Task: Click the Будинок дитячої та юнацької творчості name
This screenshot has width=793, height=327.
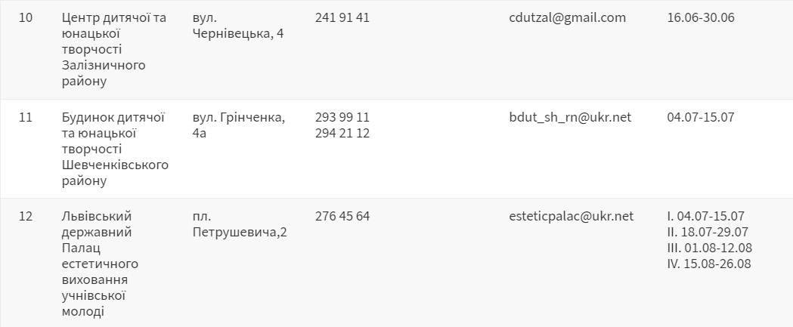Action: tap(114, 149)
